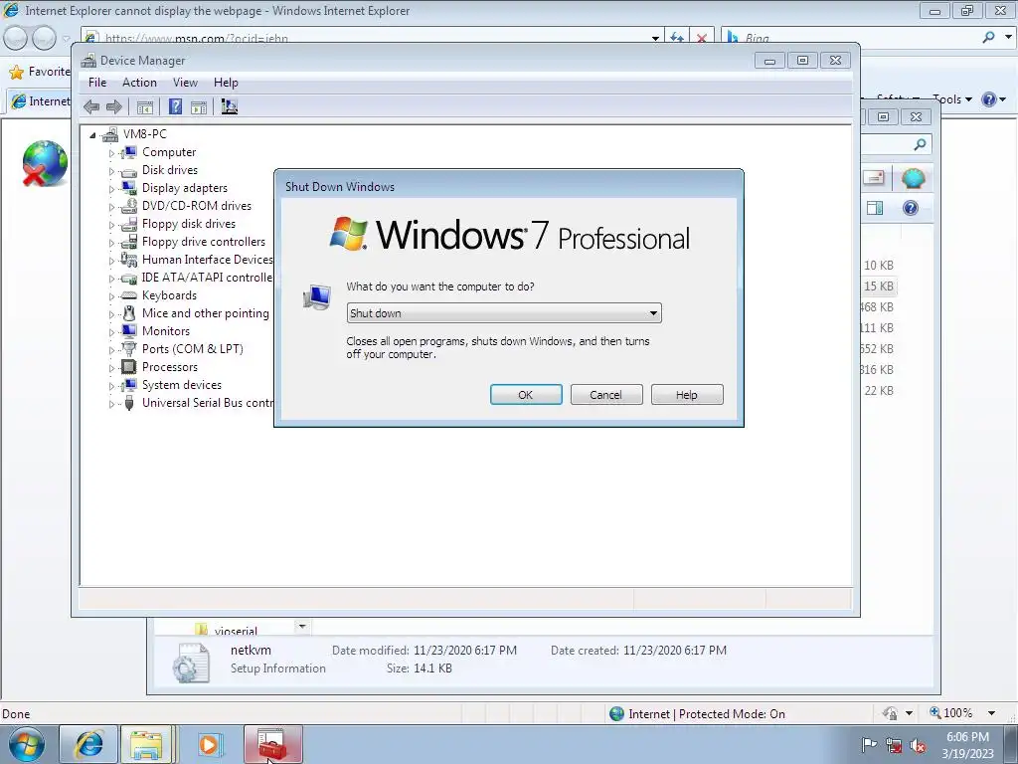
Task: Expand the IDE ATA/ATAPI controllers node
Action: coord(111,279)
